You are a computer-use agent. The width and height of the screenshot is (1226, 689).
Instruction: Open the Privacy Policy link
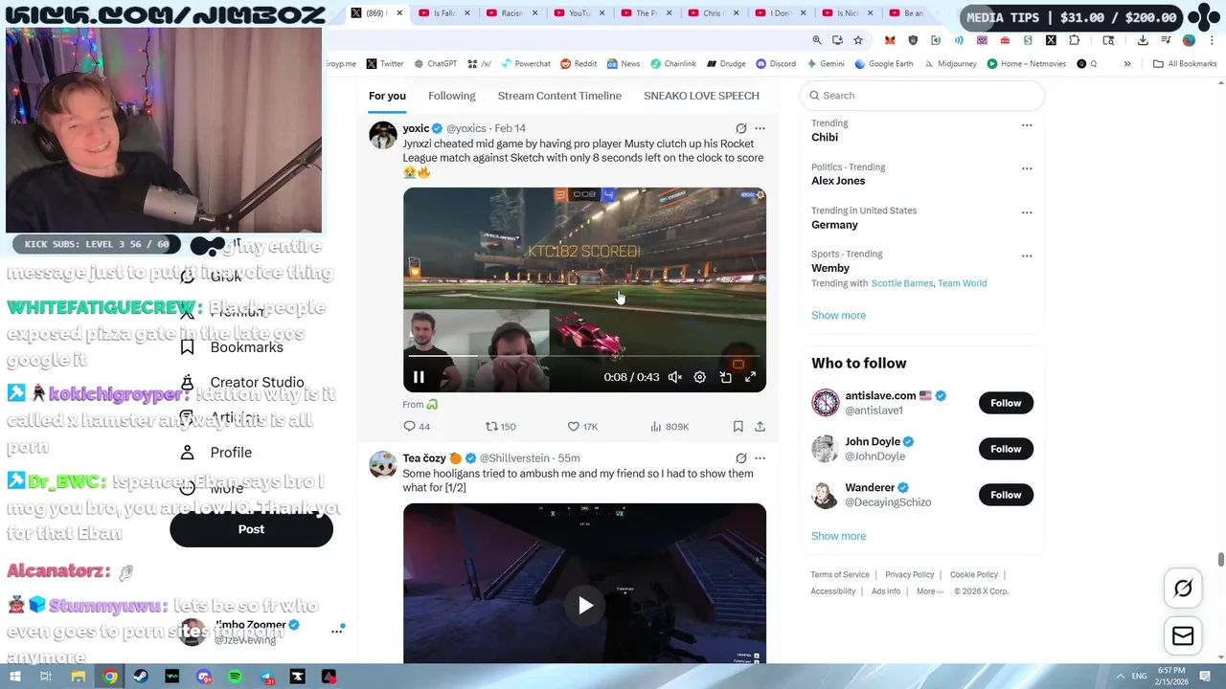click(909, 574)
